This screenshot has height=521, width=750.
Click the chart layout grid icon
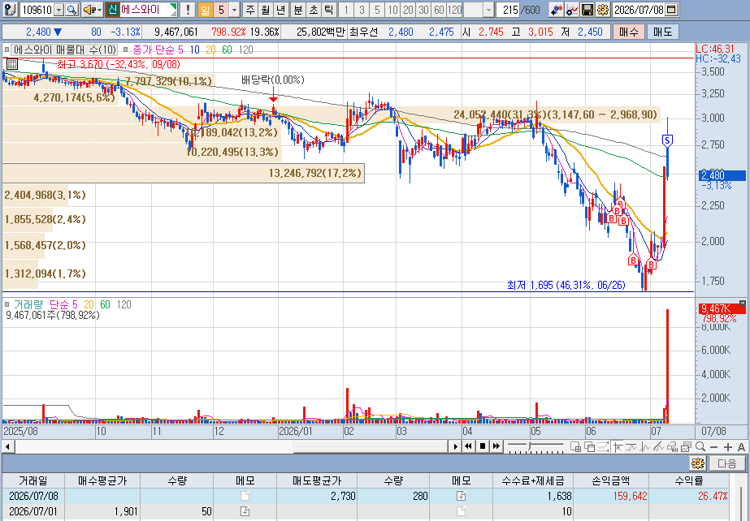576,447
